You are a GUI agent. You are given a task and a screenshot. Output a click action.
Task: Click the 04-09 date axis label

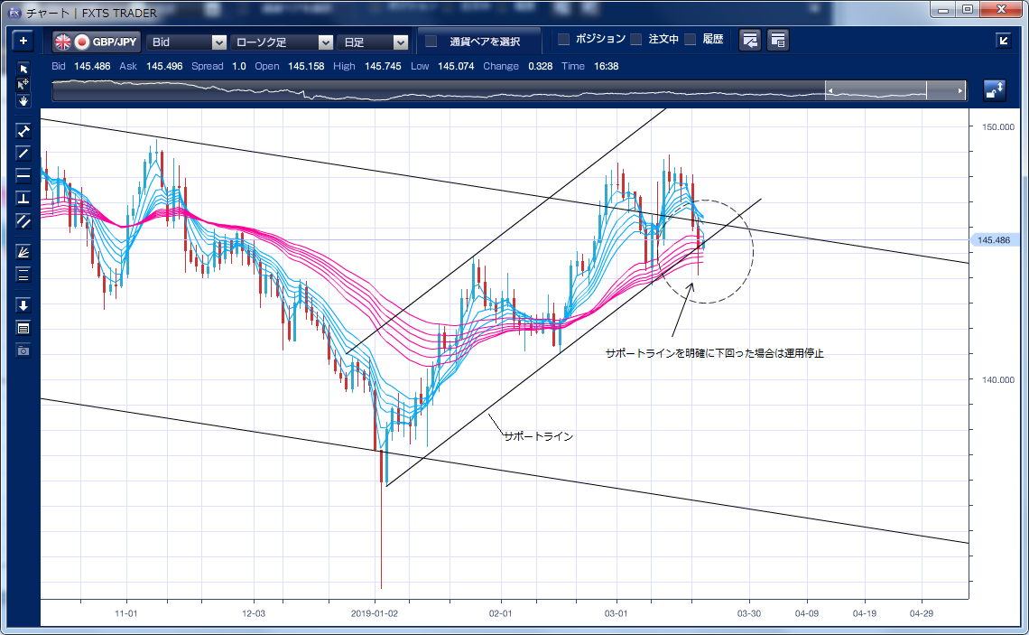click(x=807, y=613)
